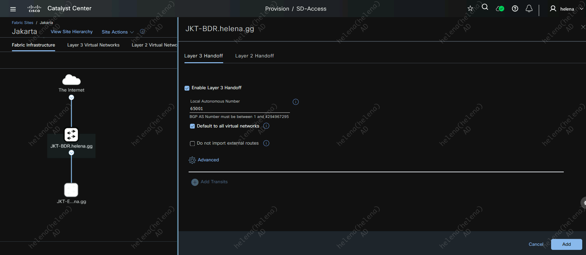
Task: Open the help question mark icon
Action: pos(515,9)
